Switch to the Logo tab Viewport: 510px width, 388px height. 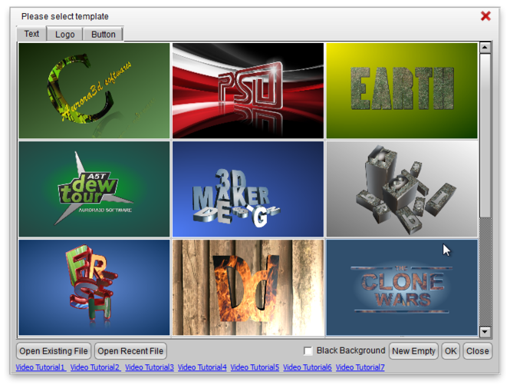coord(64,35)
